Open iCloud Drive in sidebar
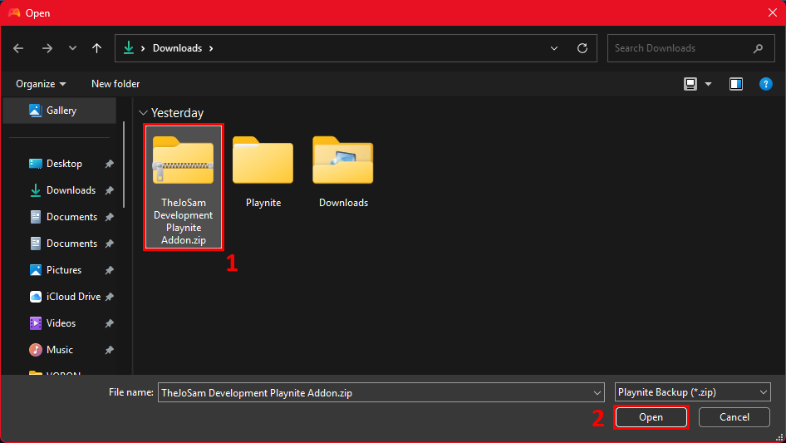This screenshot has height=443, width=786. (x=73, y=297)
